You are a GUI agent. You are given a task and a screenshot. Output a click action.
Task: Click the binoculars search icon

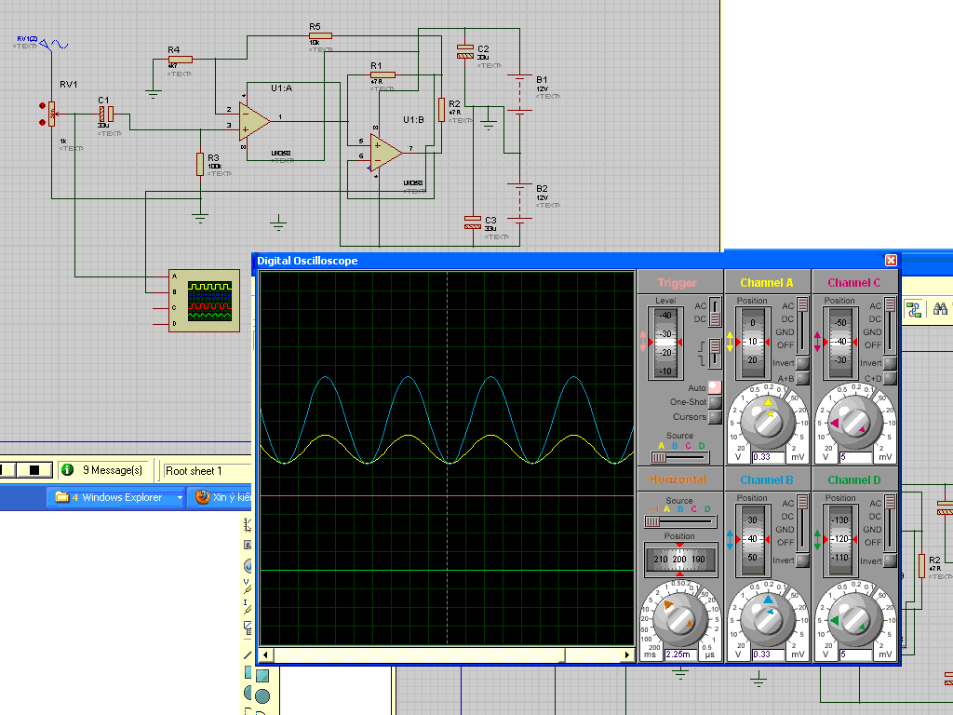[x=941, y=310]
